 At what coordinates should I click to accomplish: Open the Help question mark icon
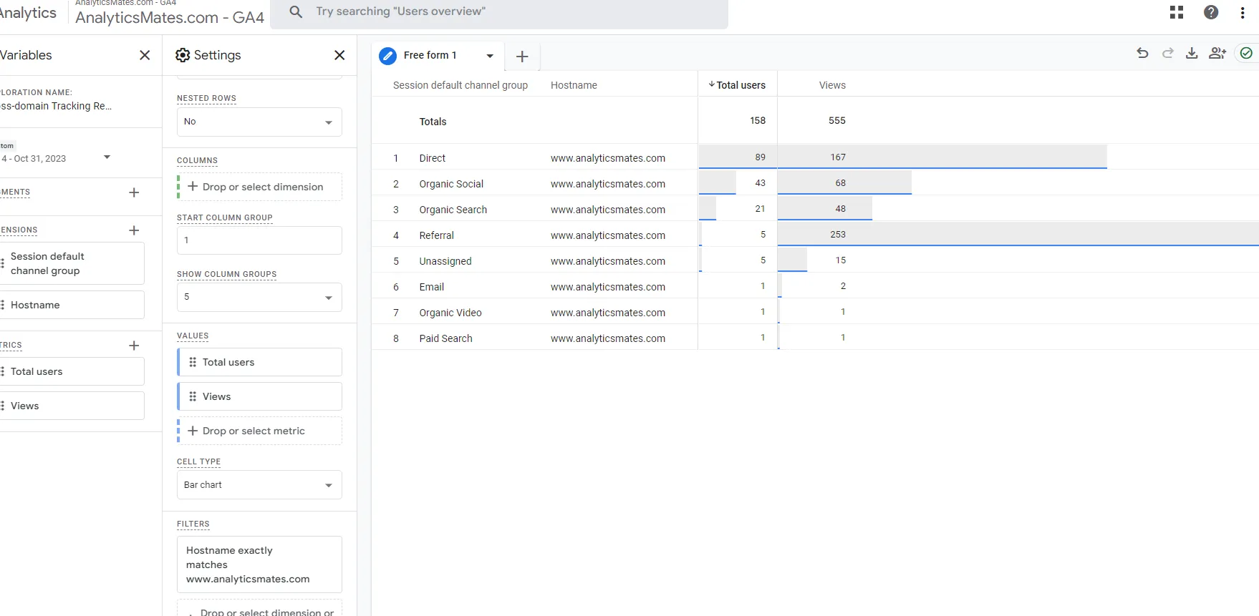coord(1211,12)
